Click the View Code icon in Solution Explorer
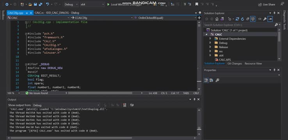288x140 pixels. coord(260,19)
